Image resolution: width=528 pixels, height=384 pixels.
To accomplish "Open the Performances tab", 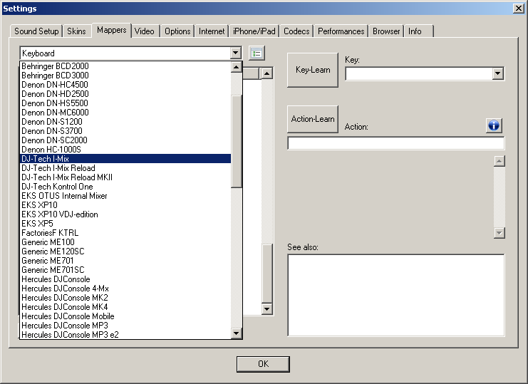I will pyautogui.click(x=341, y=31).
